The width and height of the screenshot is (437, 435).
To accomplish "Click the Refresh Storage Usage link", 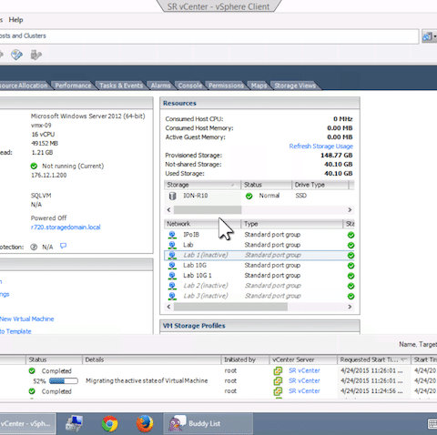I will pyautogui.click(x=320, y=147).
